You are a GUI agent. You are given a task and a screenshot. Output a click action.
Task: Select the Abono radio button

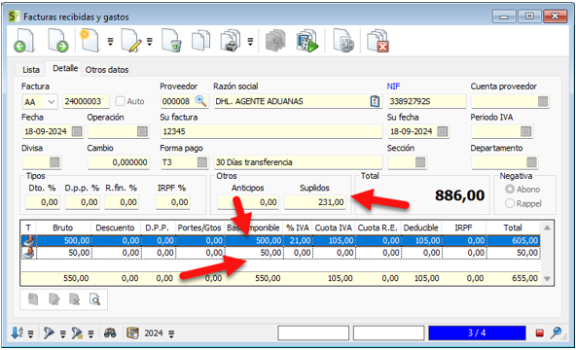point(510,190)
